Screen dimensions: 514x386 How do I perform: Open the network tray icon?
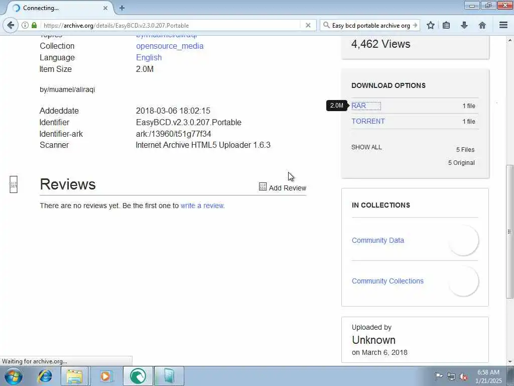451,376
